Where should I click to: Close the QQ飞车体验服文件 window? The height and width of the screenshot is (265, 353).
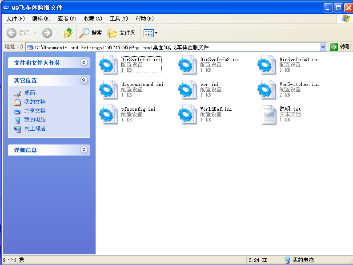tap(349, 8)
